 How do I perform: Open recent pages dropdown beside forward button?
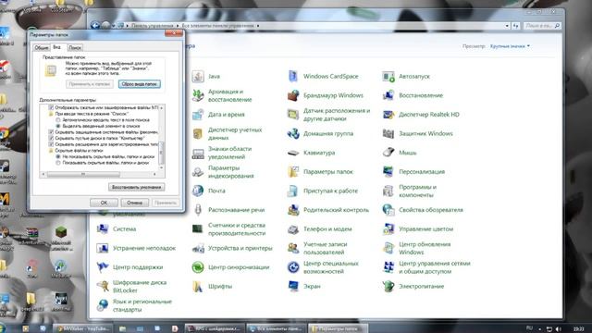click(x=113, y=26)
